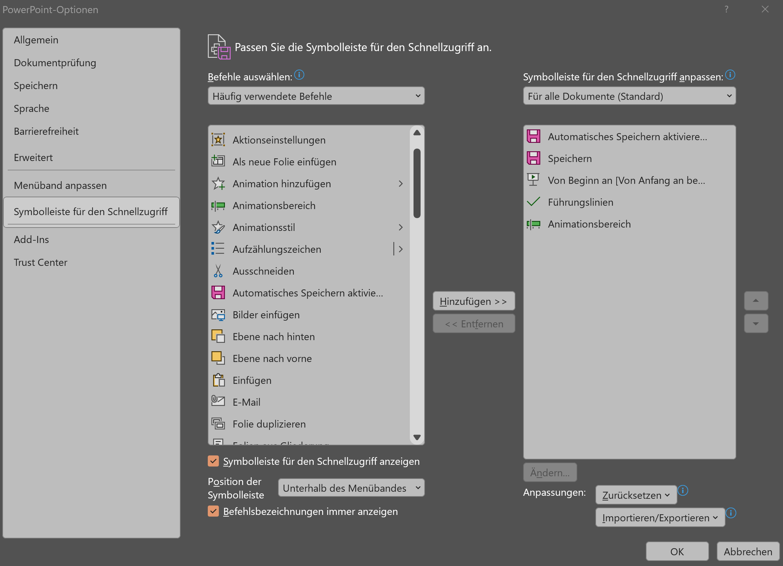Click the Animation hinzufügen star icon
The image size is (783, 566).
click(218, 184)
